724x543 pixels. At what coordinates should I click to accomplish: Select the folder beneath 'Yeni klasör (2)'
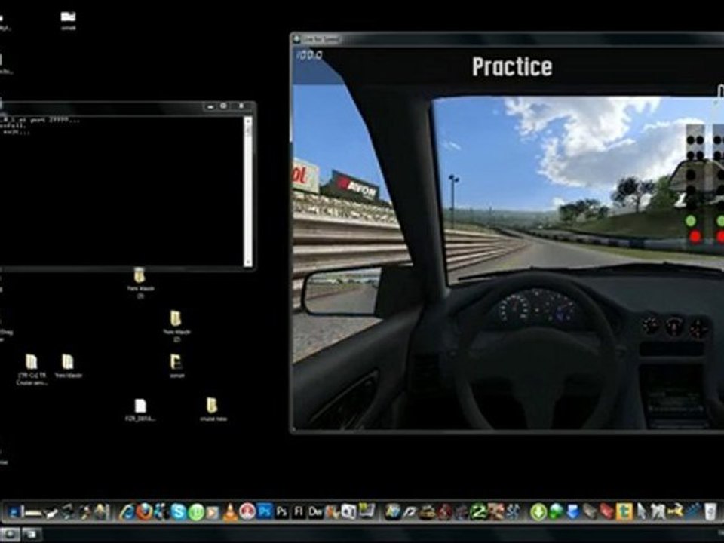pos(176,367)
